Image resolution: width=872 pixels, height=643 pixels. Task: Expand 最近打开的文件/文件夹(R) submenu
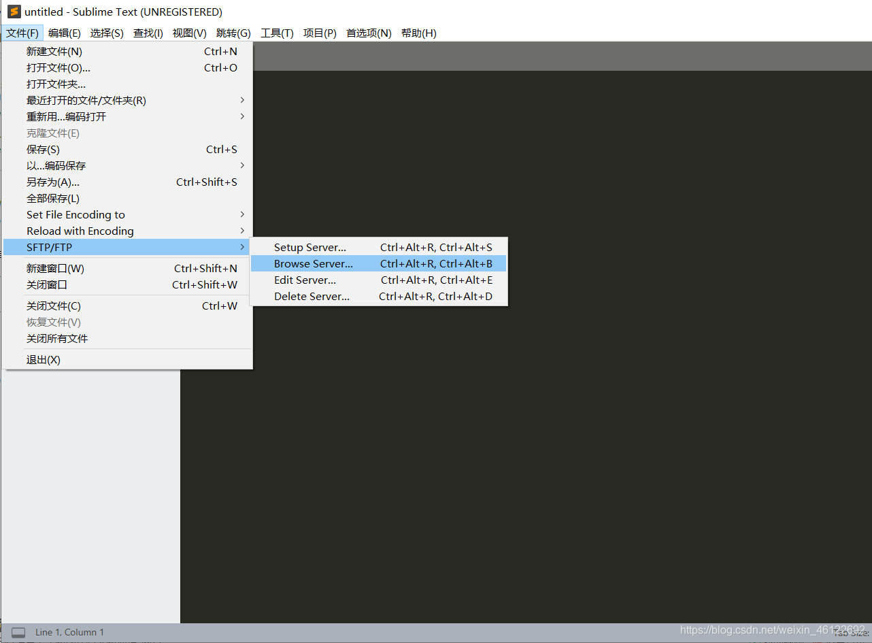pos(127,100)
